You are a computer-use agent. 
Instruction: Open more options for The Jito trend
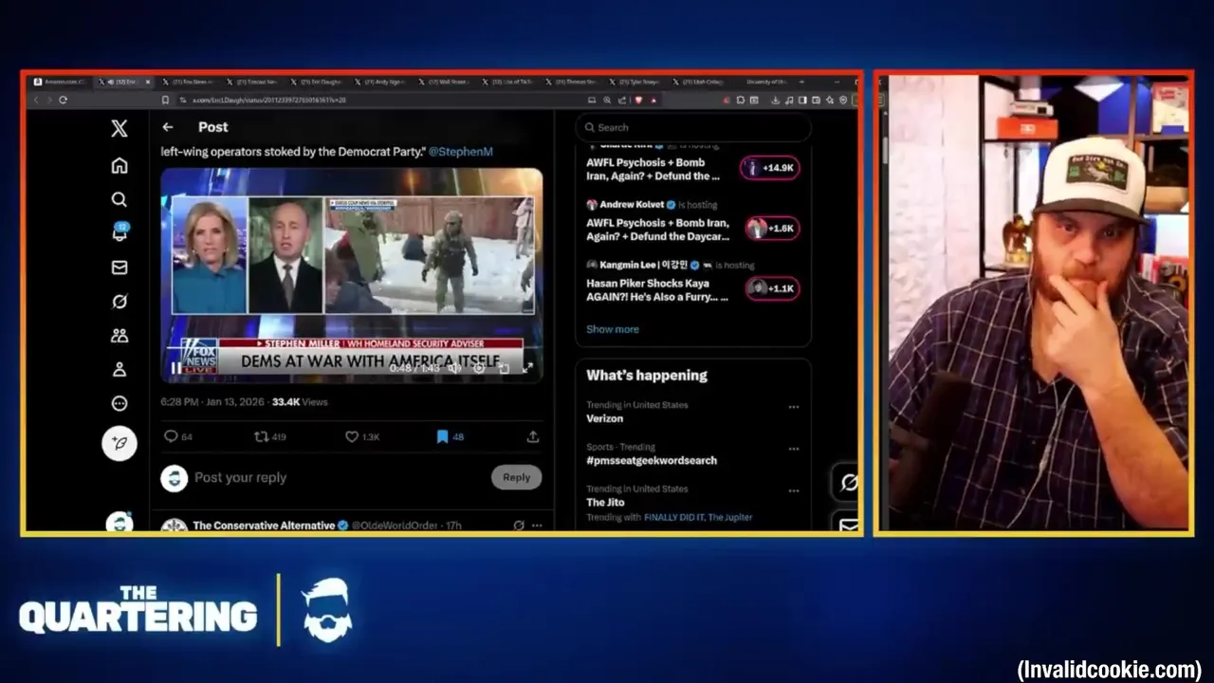[x=793, y=490]
